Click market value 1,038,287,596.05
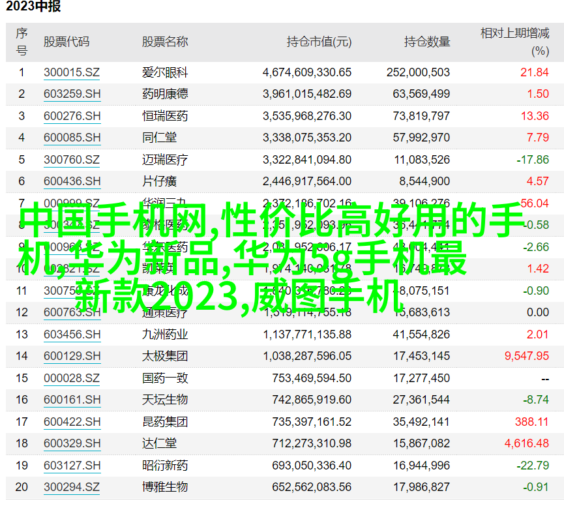Image resolution: width=564 pixels, height=506 pixels. pyautogui.click(x=307, y=356)
